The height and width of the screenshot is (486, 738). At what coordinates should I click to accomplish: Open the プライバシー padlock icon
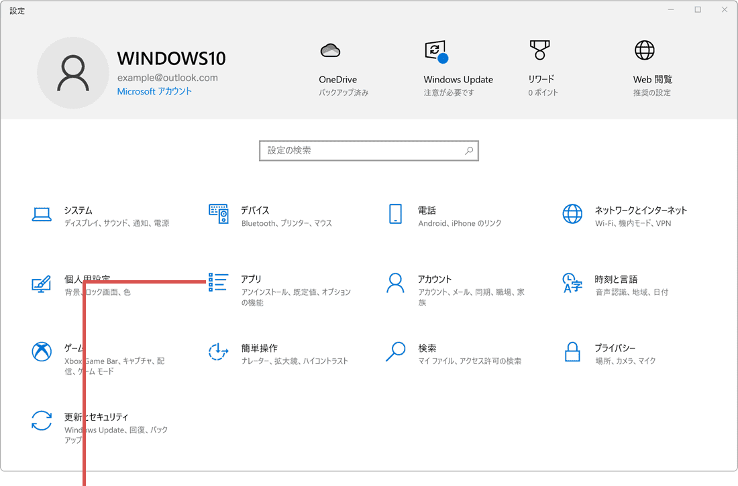572,352
